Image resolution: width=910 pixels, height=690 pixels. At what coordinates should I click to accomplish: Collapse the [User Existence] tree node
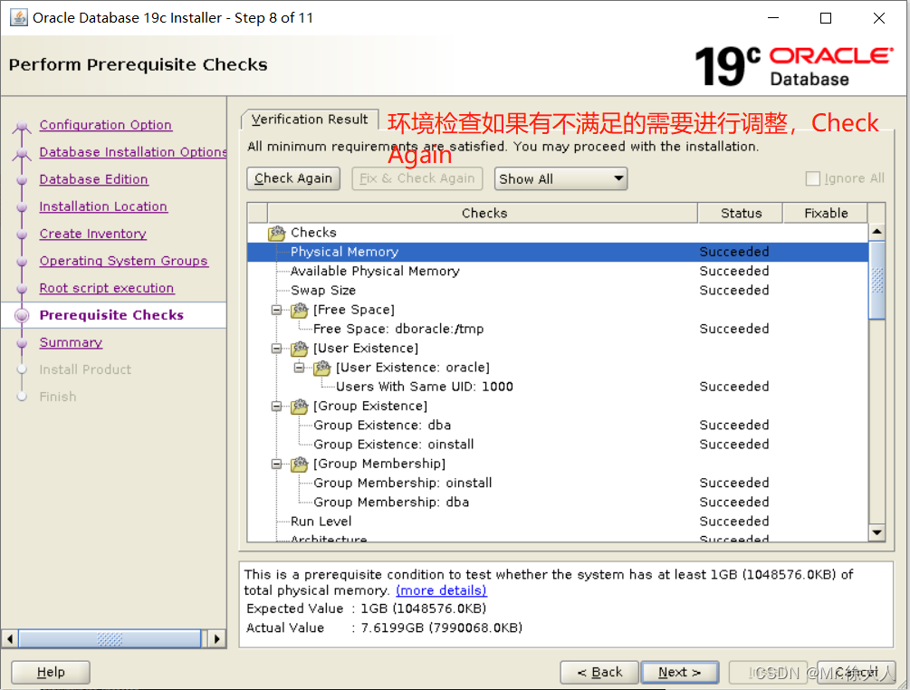pos(277,349)
